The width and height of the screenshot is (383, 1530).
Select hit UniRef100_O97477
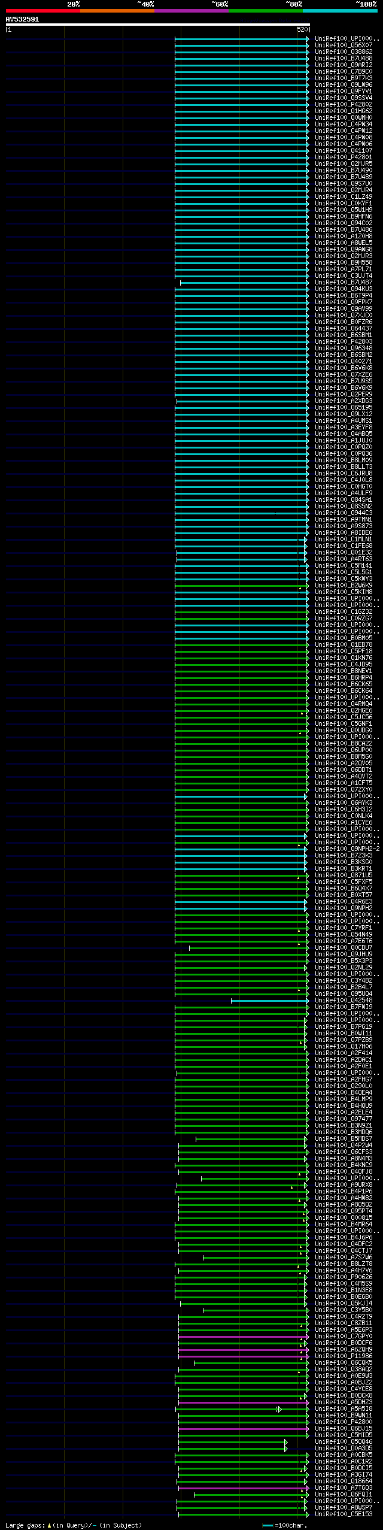click(344, 1119)
